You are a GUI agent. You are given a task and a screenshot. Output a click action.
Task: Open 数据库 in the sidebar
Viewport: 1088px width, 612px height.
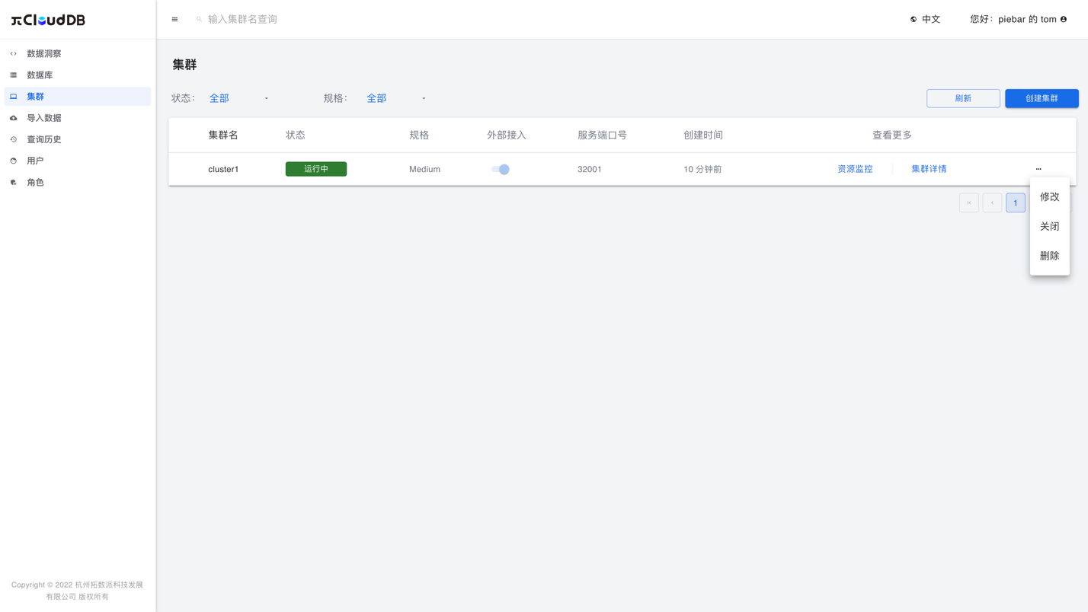(x=78, y=75)
